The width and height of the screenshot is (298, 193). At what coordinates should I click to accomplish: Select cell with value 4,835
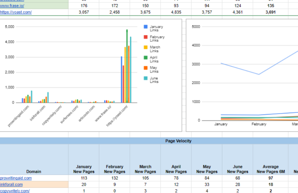pyautogui.click(x=176, y=12)
